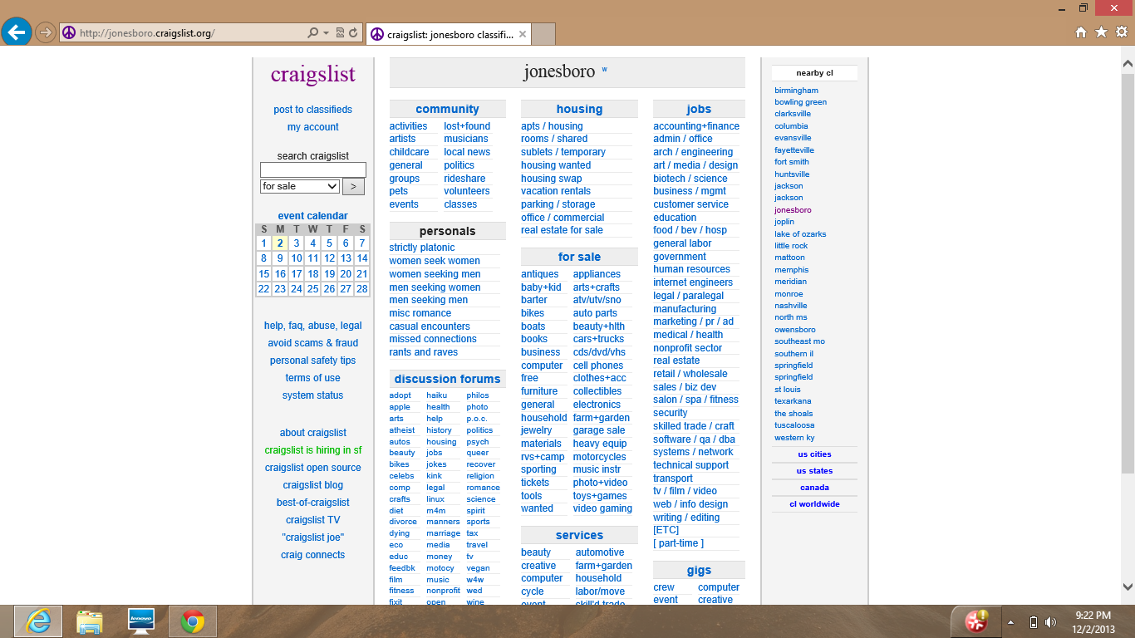This screenshot has height=638, width=1135.
Task: Click the craigslist logo heading
Action: pos(312,74)
